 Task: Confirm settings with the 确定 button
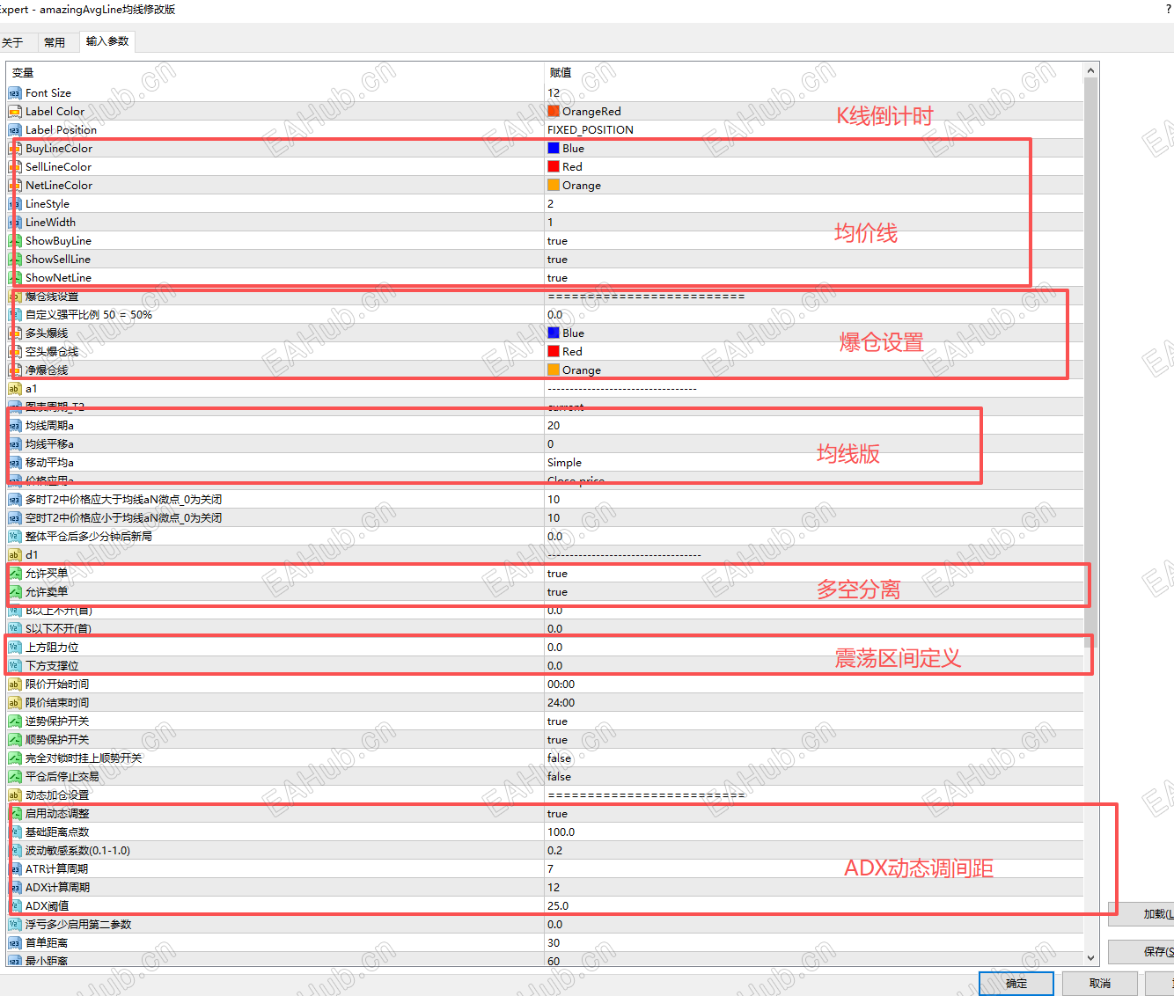coord(1016,984)
